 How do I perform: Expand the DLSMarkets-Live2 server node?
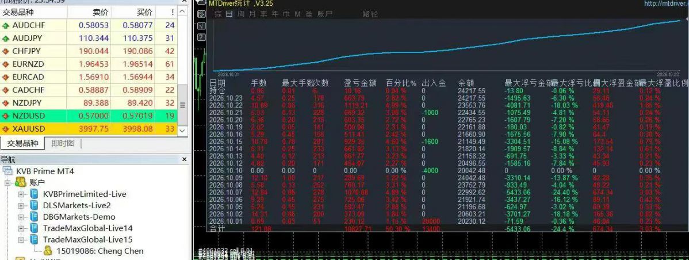[21, 205]
